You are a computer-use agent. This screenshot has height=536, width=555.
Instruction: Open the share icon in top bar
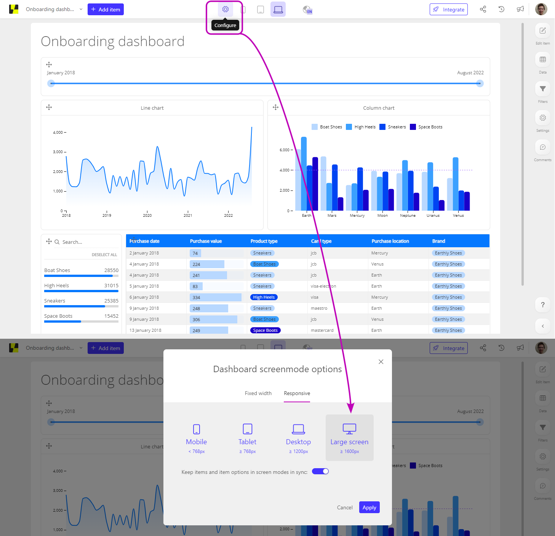(x=483, y=9)
